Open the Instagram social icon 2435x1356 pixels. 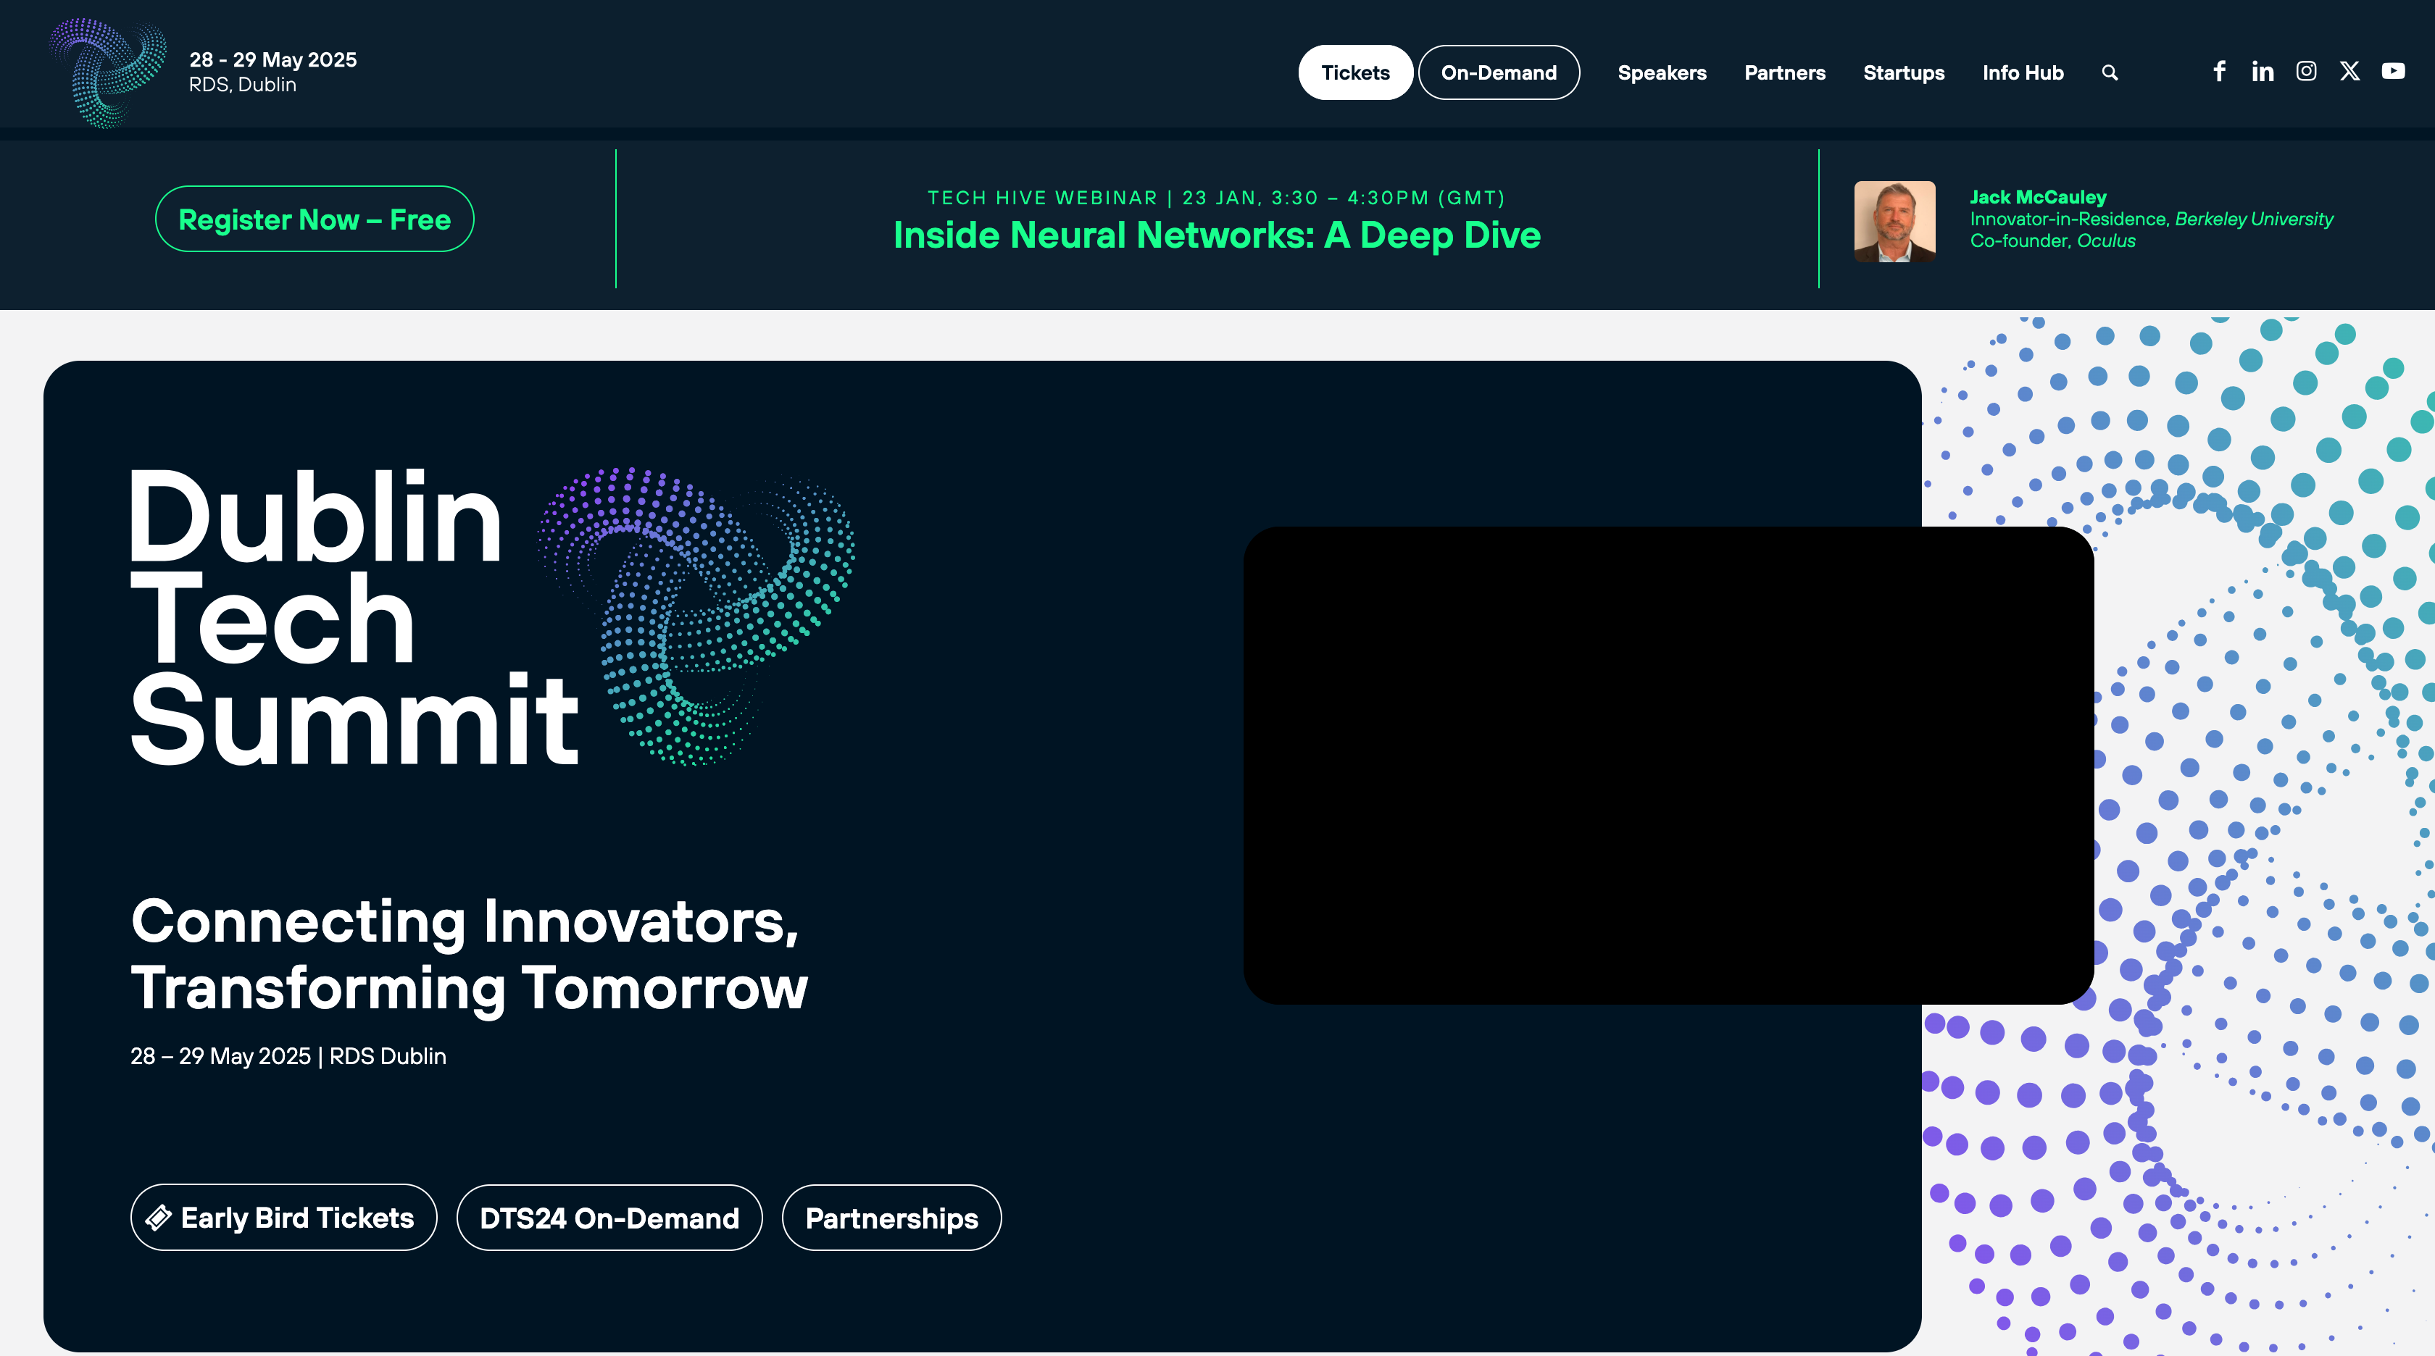(x=2305, y=72)
